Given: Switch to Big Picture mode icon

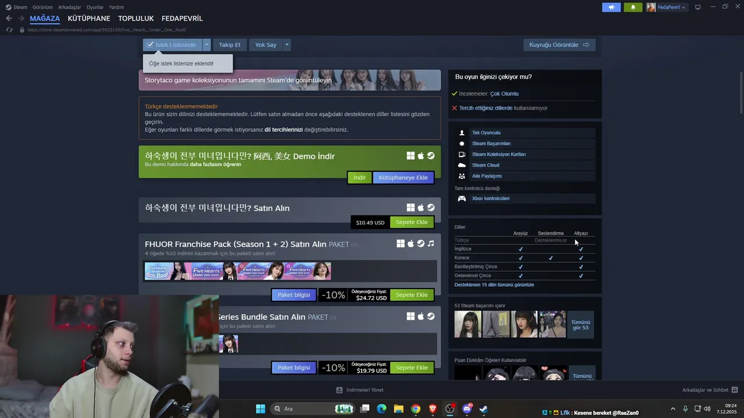Looking at the screenshot, I should point(697,7).
